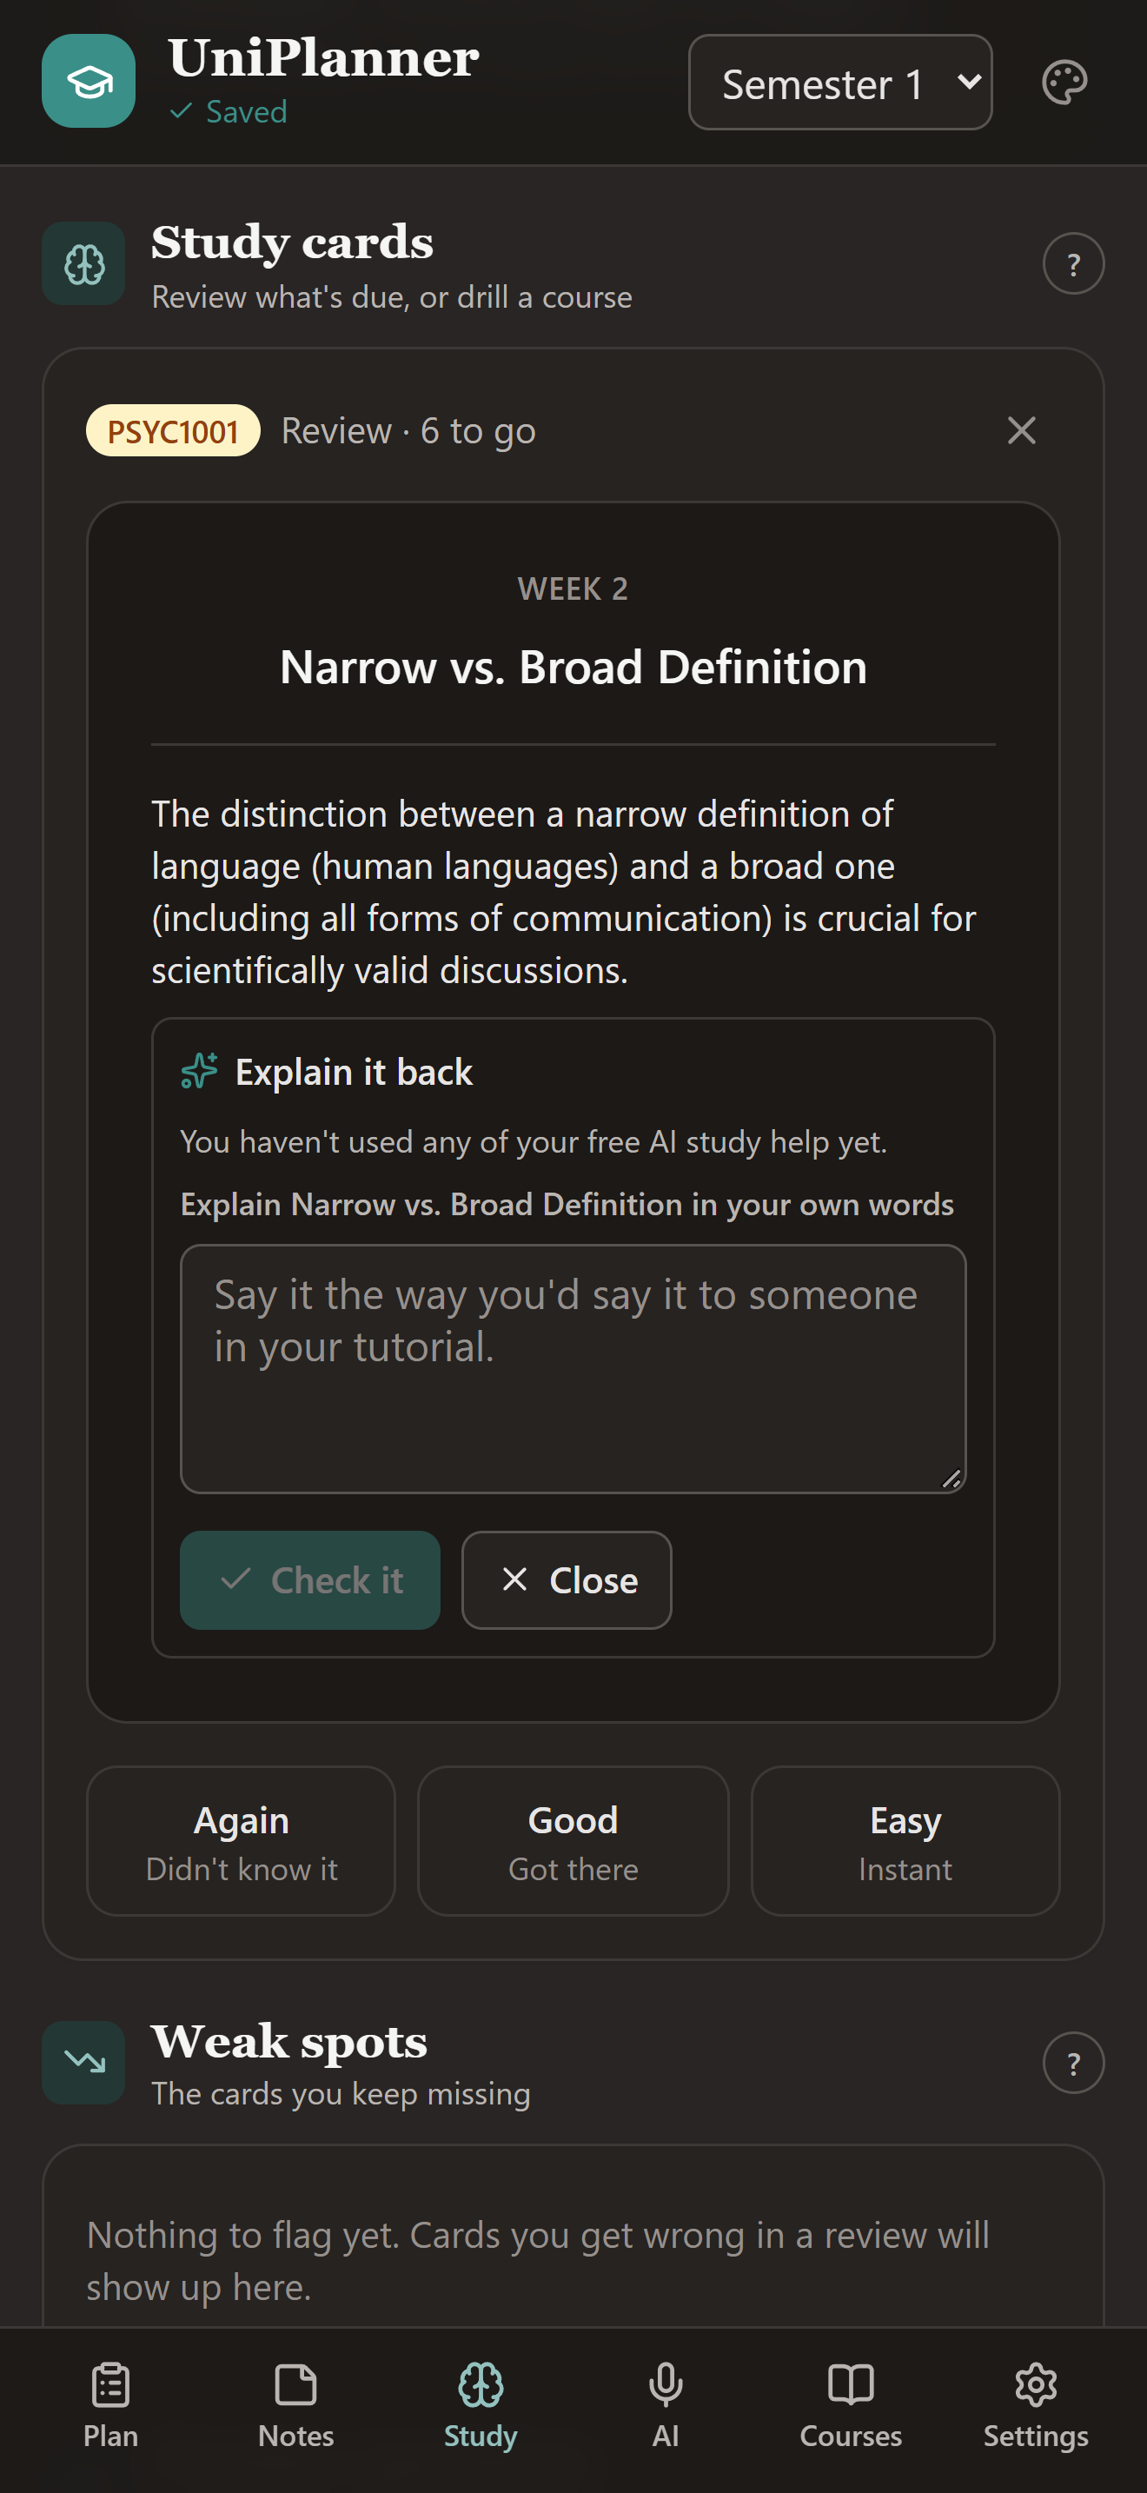Click the Study cards brain icon
Screen dimensions: 1147x2493
(x=84, y=264)
